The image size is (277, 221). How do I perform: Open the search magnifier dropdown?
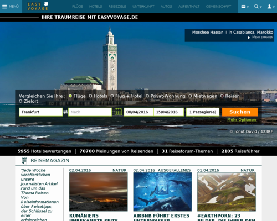258,7
